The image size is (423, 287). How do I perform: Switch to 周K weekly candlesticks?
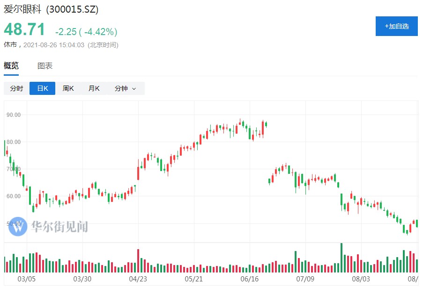pyautogui.click(x=68, y=88)
